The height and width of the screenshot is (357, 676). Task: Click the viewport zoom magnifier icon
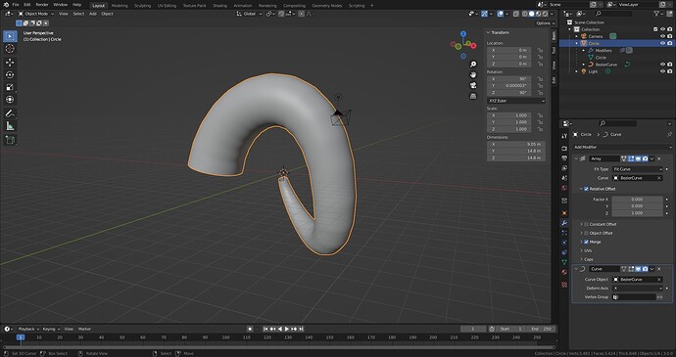point(473,65)
